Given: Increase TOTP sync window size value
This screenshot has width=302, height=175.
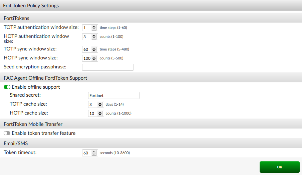Looking at the screenshot, I should point(94,48).
